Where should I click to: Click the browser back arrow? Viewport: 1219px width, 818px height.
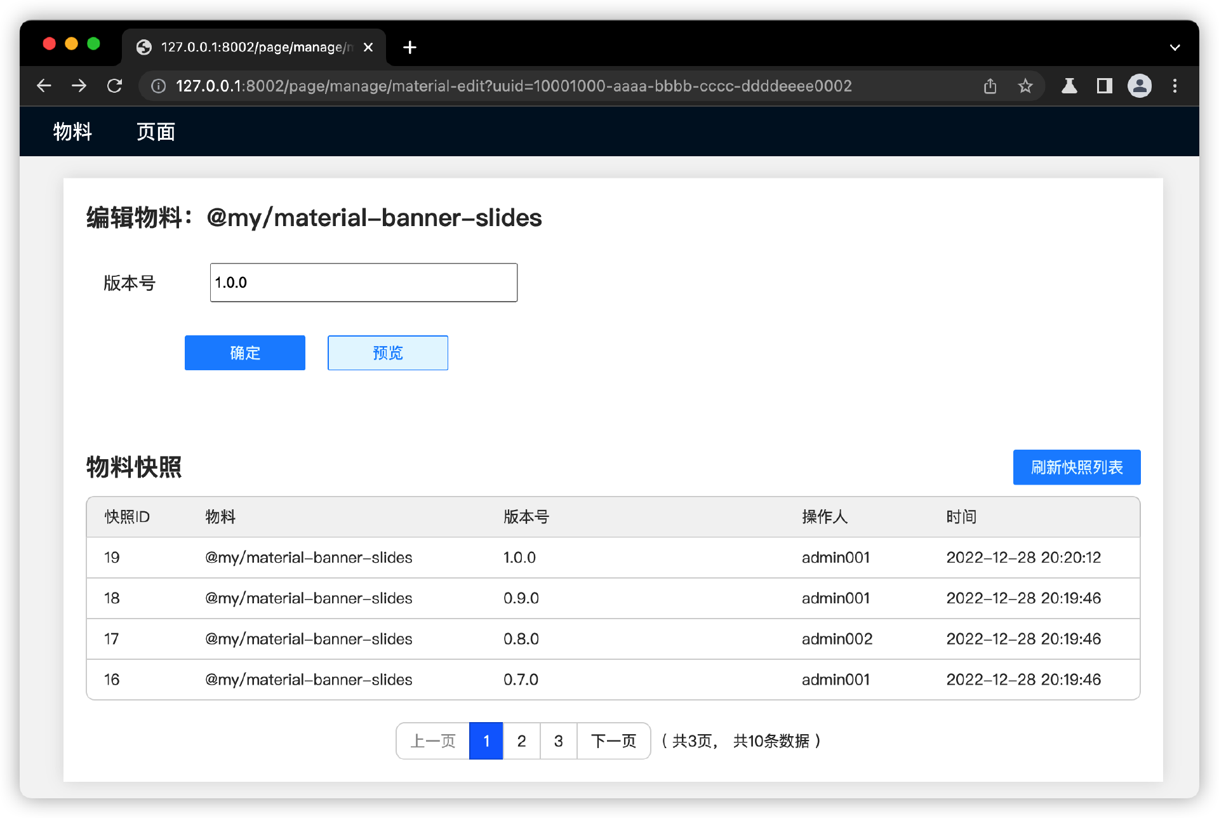[x=44, y=86]
